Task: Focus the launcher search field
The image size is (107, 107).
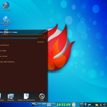Action: point(22,36)
